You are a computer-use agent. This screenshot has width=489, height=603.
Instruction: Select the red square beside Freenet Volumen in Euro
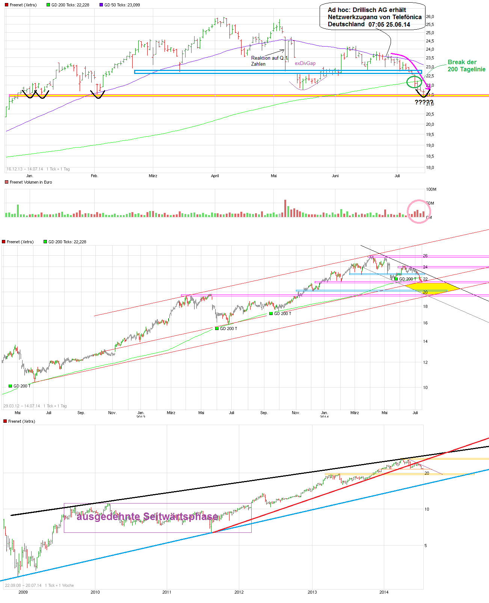[6, 182]
